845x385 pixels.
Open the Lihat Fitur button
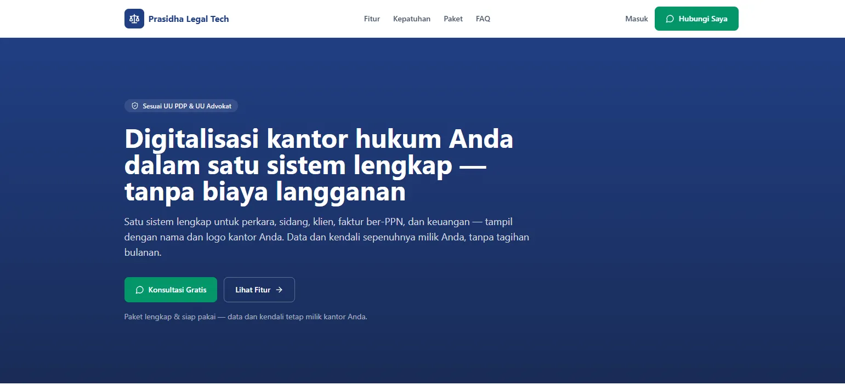[259, 290]
